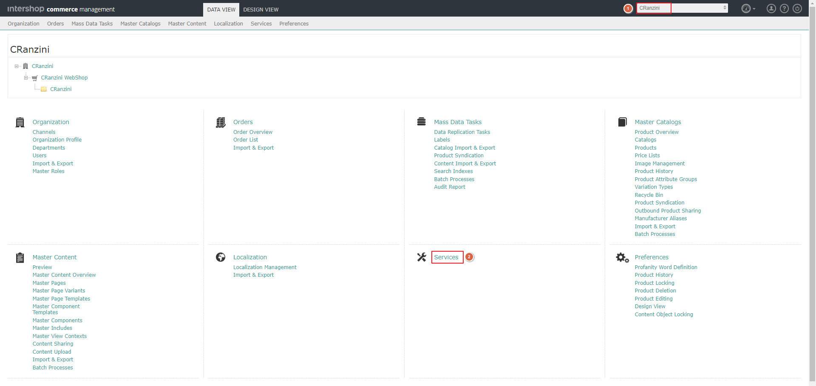
Task: Open the Preferences navigation bar menu
Action: click(x=294, y=24)
